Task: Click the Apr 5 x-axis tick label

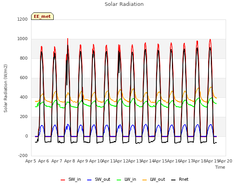Action: (31, 161)
